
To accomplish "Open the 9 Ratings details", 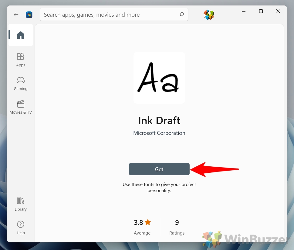I will pos(177,222).
